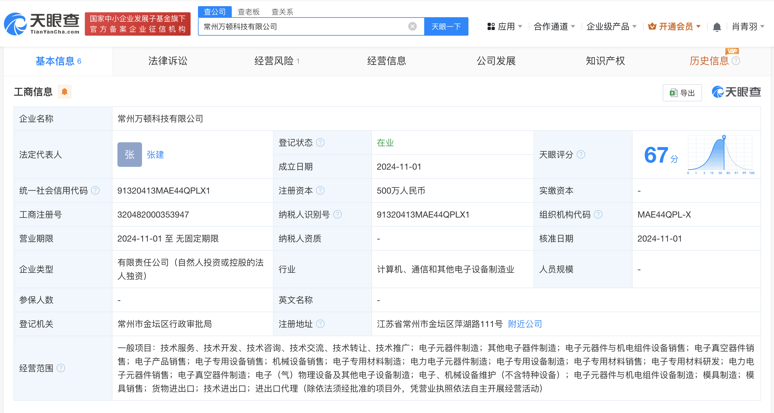Click the question mark beside 登记状态
774x413 pixels.
(321, 142)
